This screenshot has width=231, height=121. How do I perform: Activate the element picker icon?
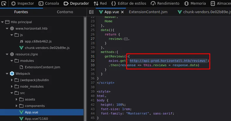click(x=4, y=4)
